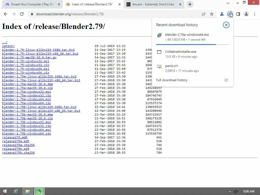This screenshot has height=195, width=260.
Task: Switch to the dro.pm Extremely Short Links tab
Action: (x=154, y=4)
